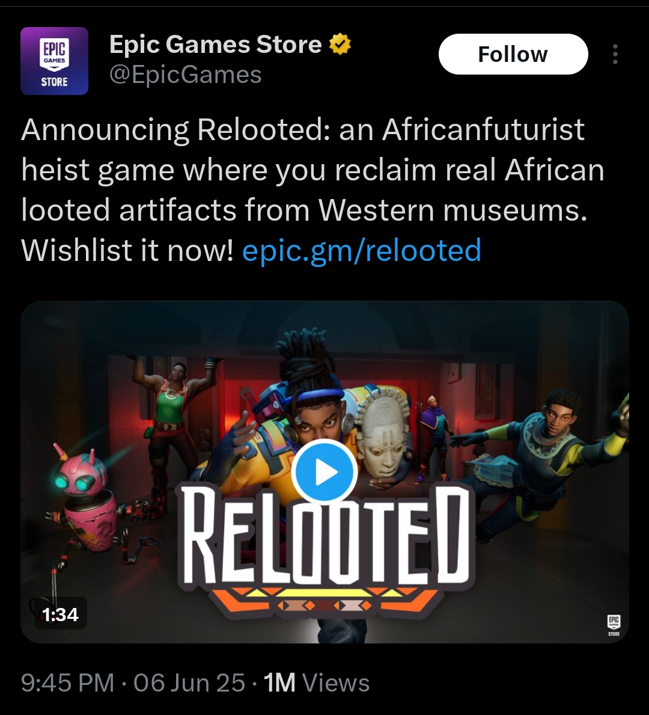Click the Epic Games Store watermark in the video

pos(614,625)
